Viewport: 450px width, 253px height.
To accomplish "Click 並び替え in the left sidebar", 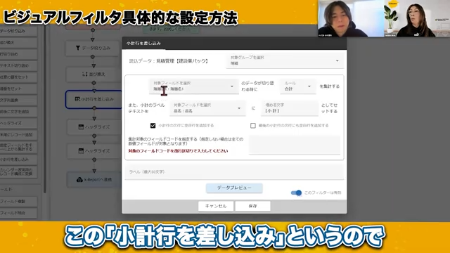I will point(18,42).
